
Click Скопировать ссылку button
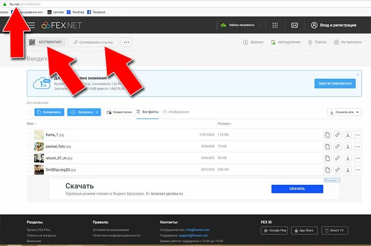(93, 42)
